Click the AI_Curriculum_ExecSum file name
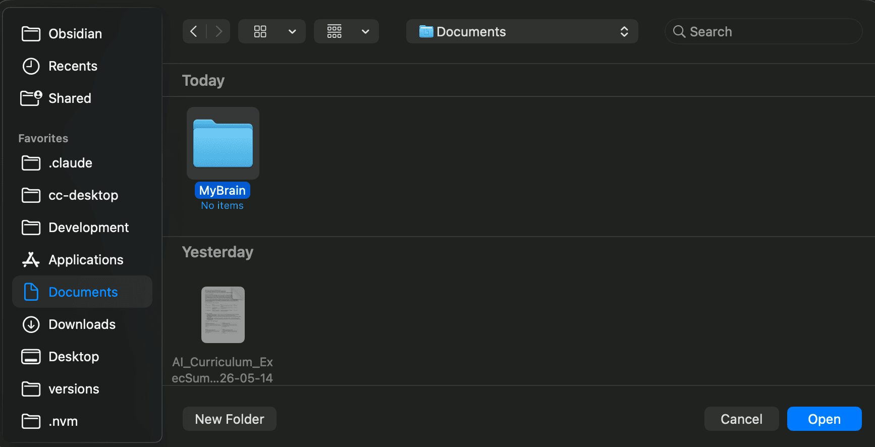 [x=223, y=370]
